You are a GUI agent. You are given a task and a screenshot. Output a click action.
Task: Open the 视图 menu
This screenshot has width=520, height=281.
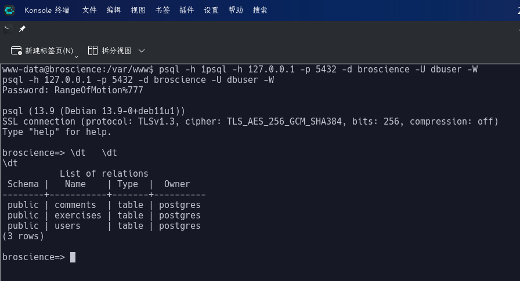click(x=138, y=10)
